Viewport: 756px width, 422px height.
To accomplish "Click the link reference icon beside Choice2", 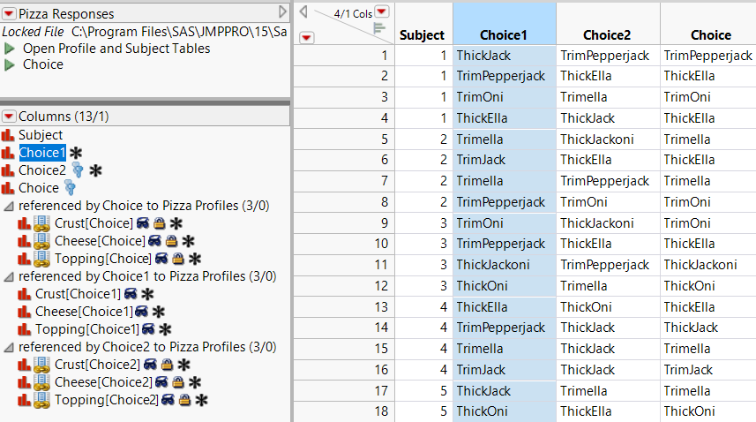I will pyautogui.click(x=77, y=170).
